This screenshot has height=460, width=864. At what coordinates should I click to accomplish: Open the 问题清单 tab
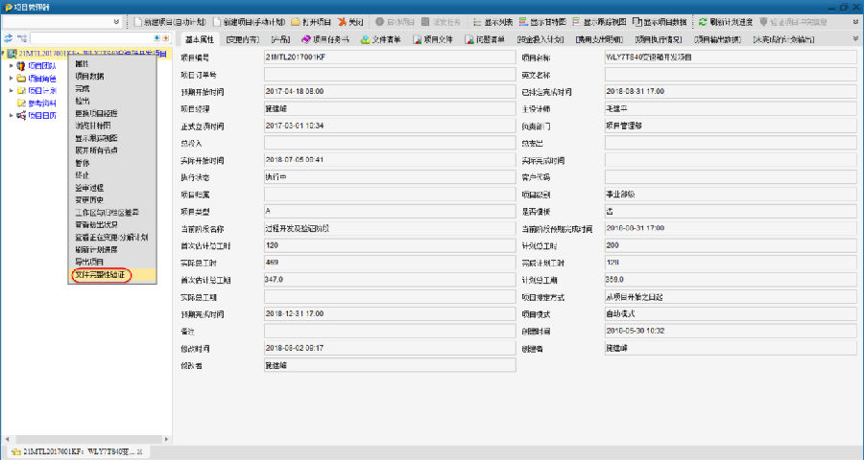pos(485,39)
